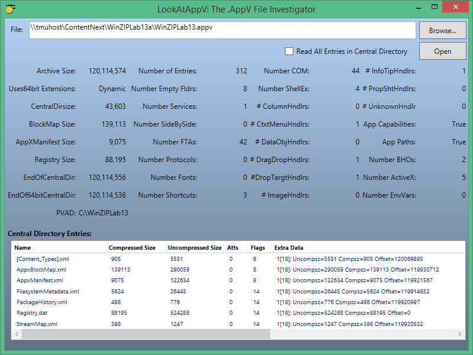Click Number COM value 44
The height and width of the screenshot is (355, 473).
click(x=356, y=71)
